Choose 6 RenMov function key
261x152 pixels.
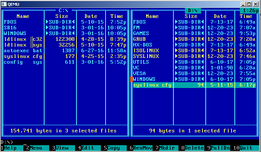coord(141,148)
